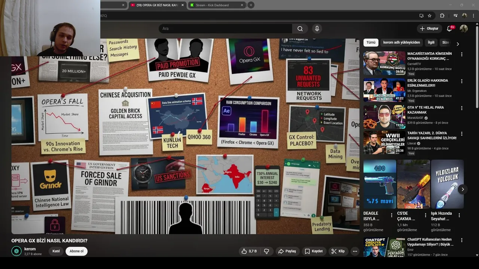Open options for Işık Hızında short
The height and width of the screenshot is (269, 479).
pyautogui.click(x=459, y=215)
